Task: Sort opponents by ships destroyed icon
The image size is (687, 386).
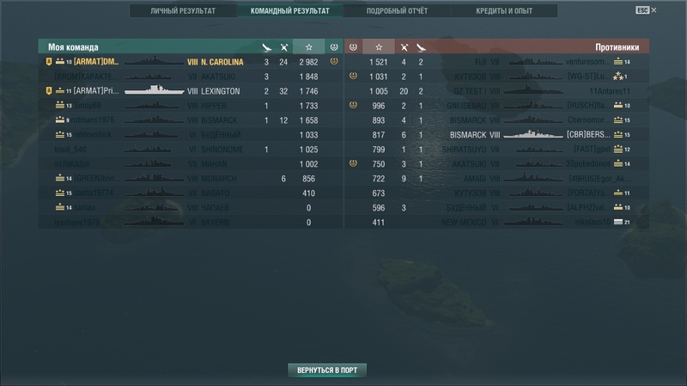Action: (x=421, y=47)
